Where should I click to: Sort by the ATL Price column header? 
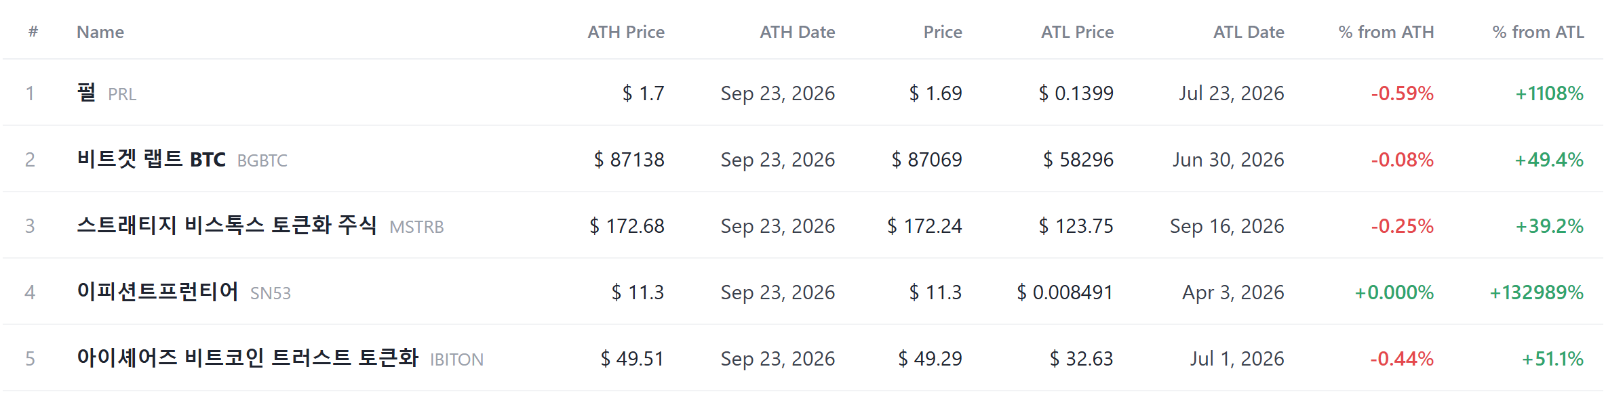(1077, 32)
